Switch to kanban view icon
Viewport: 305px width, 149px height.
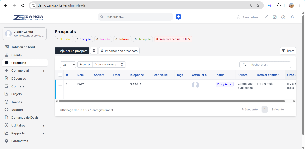click(x=94, y=51)
